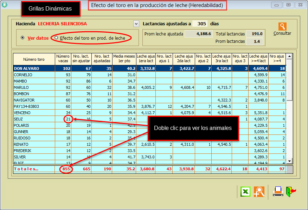This screenshot has width=308, height=210.
Task: Select the Ver datos radio option
Action: pos(23,38)
